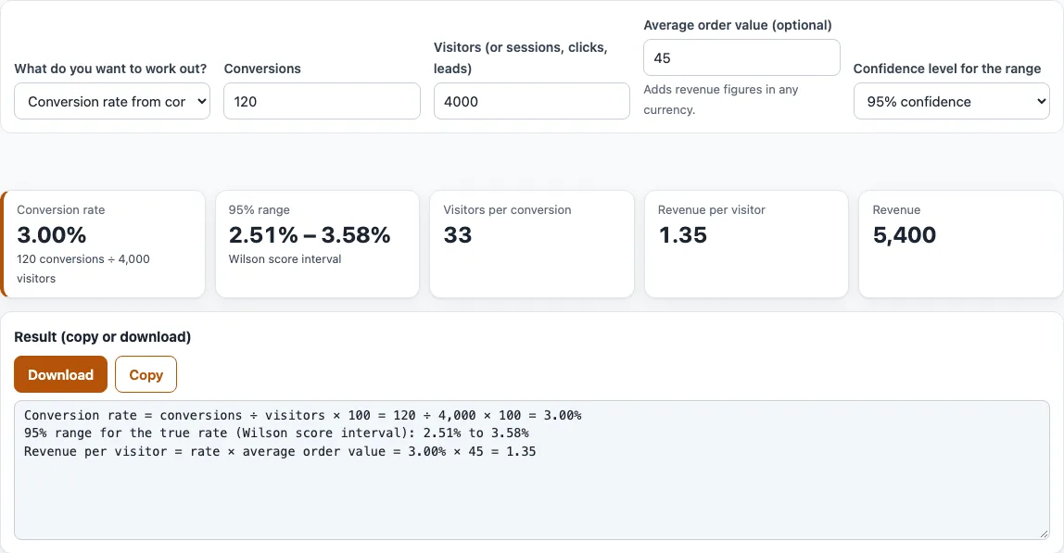This screenshot has width=1064, height=553.
Task: Click the 'Revenue per visitor' card label
Action: (712, 209)
